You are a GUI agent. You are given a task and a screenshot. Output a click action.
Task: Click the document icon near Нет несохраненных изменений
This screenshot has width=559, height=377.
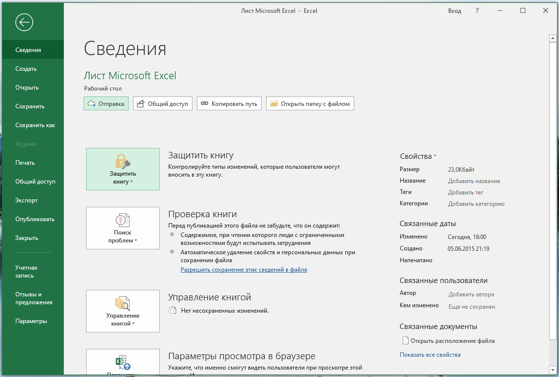click(x=173, y=311)
